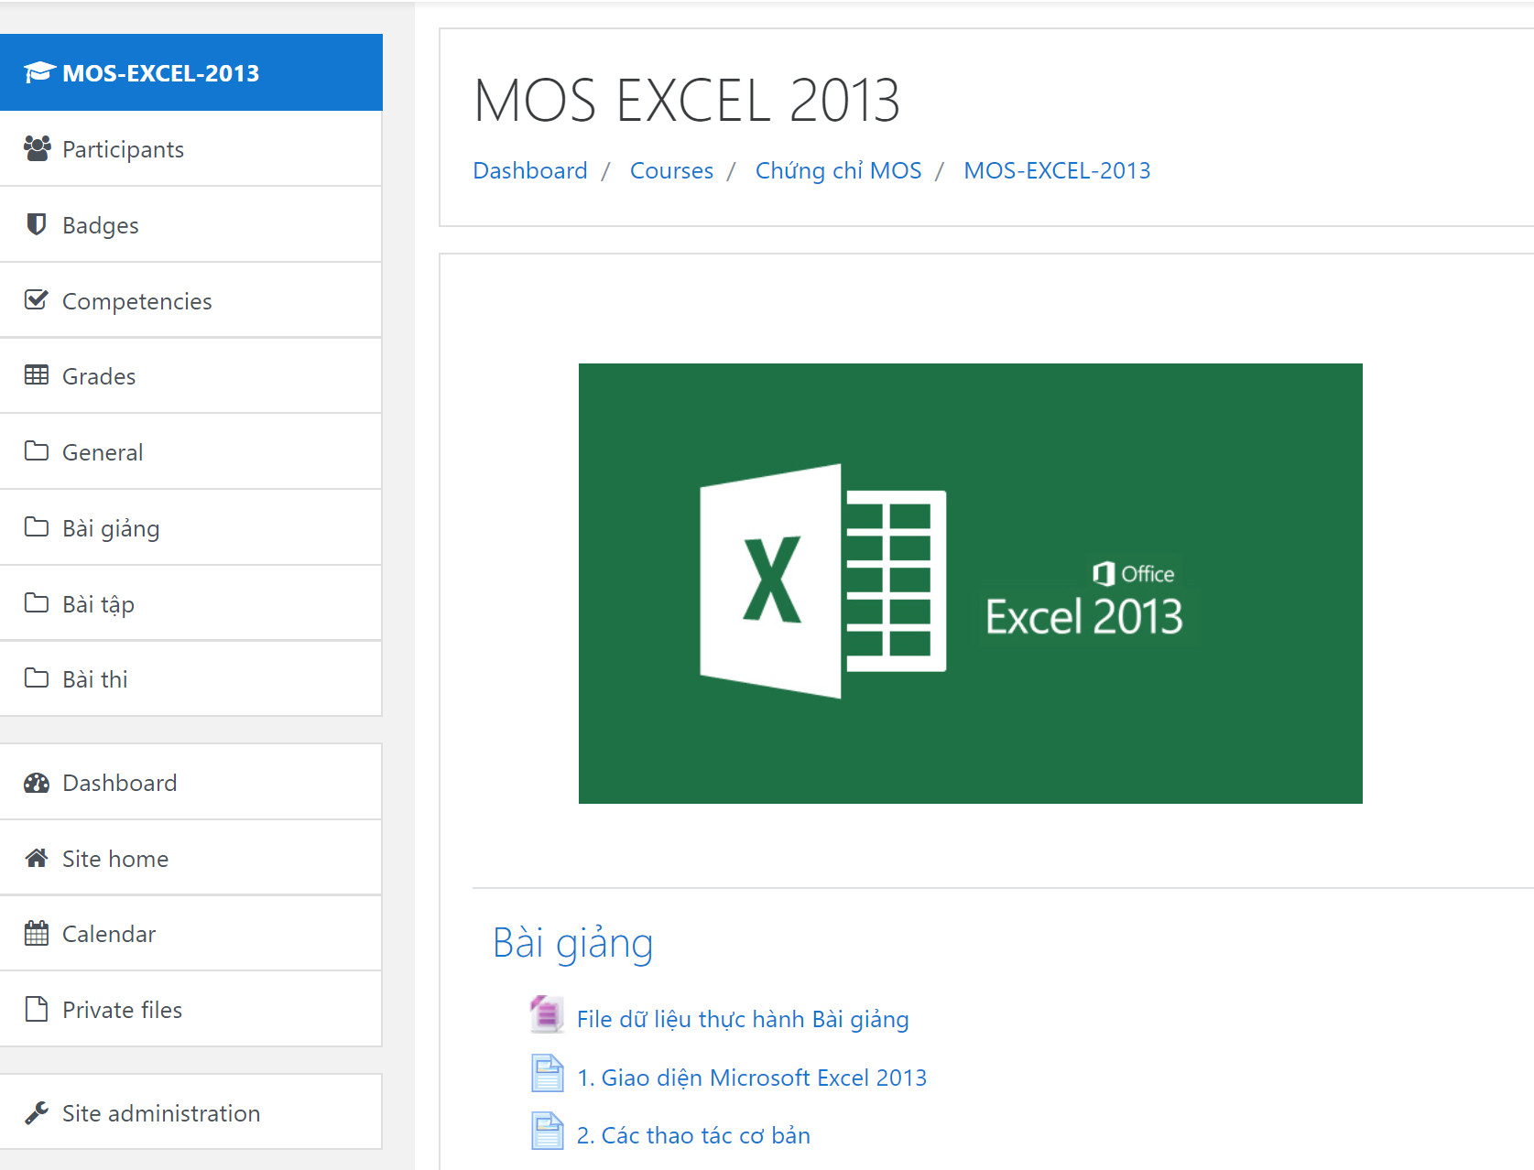Open the Calendar page

[x=191, y=933]
